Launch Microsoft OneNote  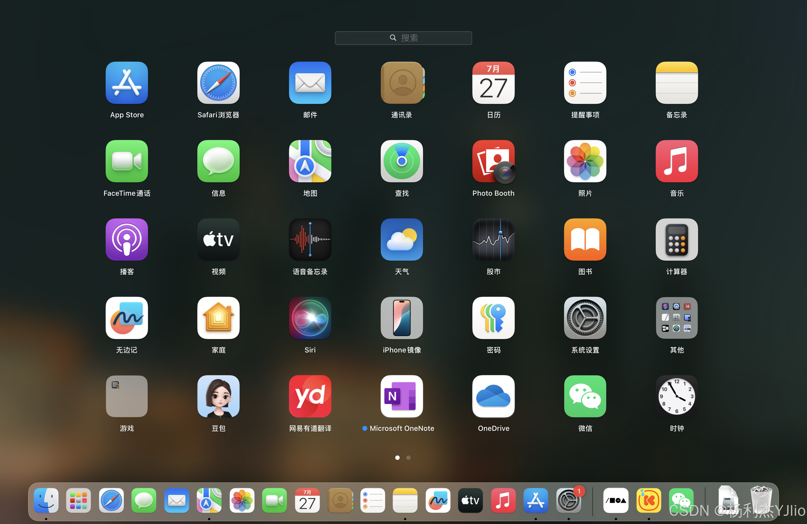402,396
